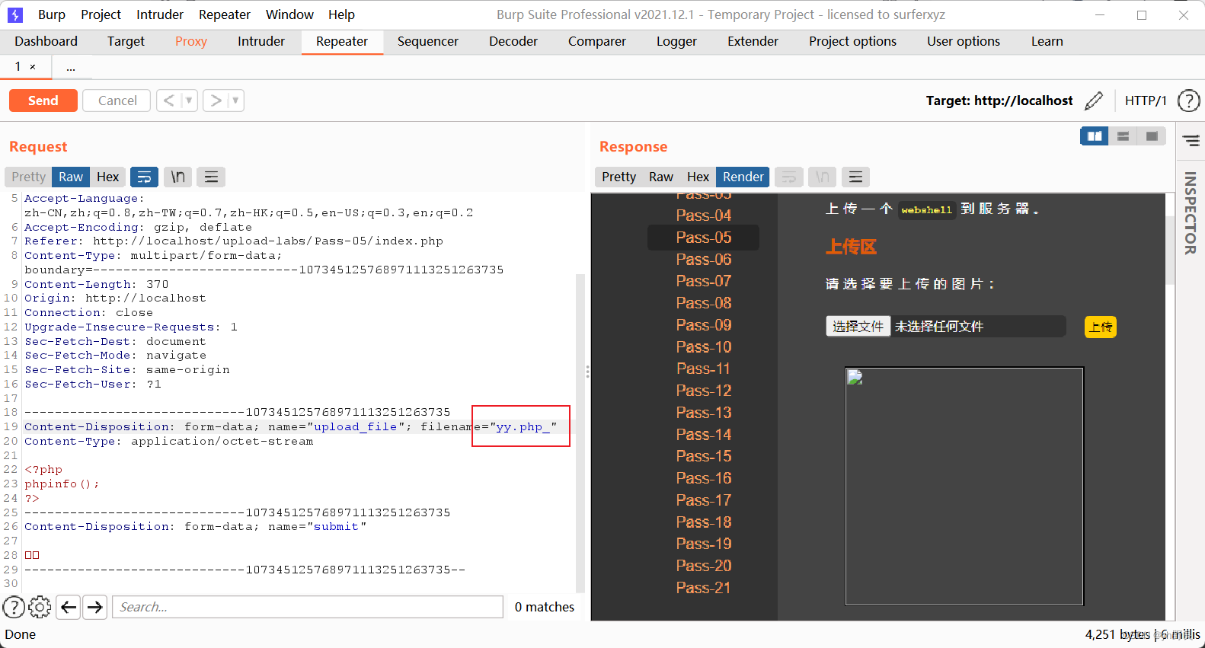Image resolution: width=1205 pixels, height=648 pixels.
Task: Switch to Extender tab
Action: tap(753, 41)
